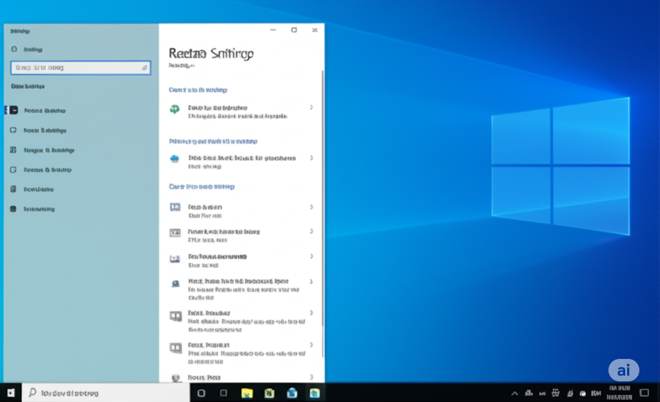Select the fifth sidebar category icon
Image resolution: width=660 pixels, height=402 pixels.
tap(14, 189)
